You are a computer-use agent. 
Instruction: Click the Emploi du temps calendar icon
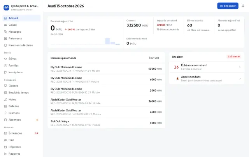[5, 93]
